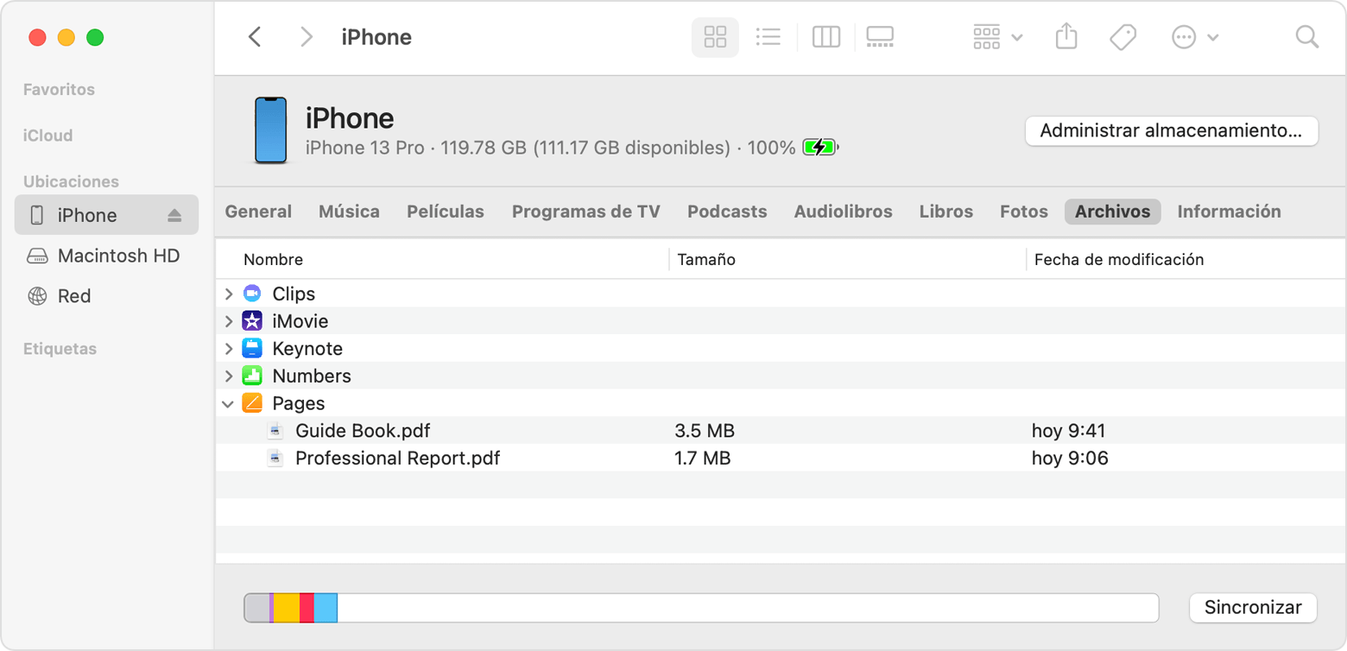Click the 3.5 MB size value
Viewport: 1347px width, 651px height.
(705, 431)
